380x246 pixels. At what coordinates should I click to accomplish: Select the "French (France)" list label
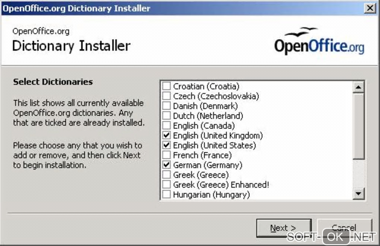point(202,155)
